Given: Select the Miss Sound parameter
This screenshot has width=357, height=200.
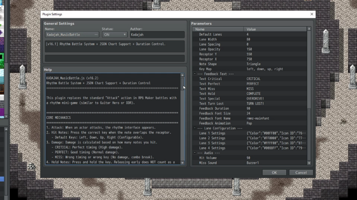Looking at the screenshot, I should coord(250,163).
